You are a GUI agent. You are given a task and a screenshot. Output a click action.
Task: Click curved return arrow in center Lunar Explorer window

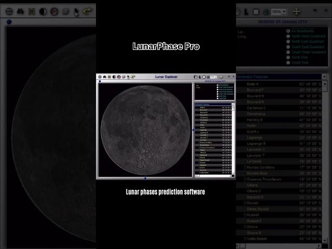coord(133,77)
